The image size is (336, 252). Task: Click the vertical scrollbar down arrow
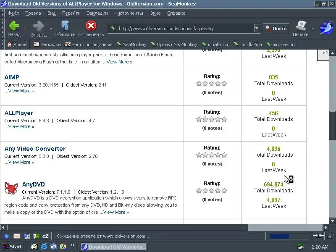[332, 221]
